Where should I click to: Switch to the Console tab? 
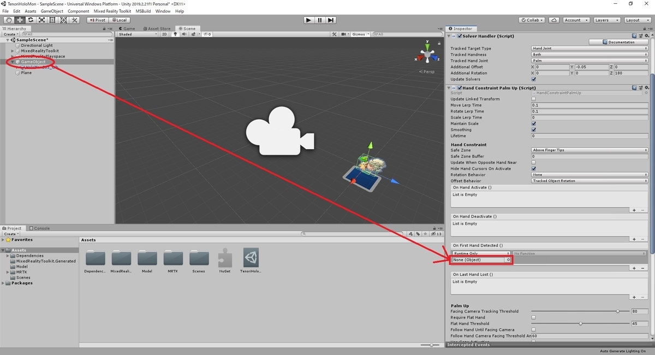[39, 228]
